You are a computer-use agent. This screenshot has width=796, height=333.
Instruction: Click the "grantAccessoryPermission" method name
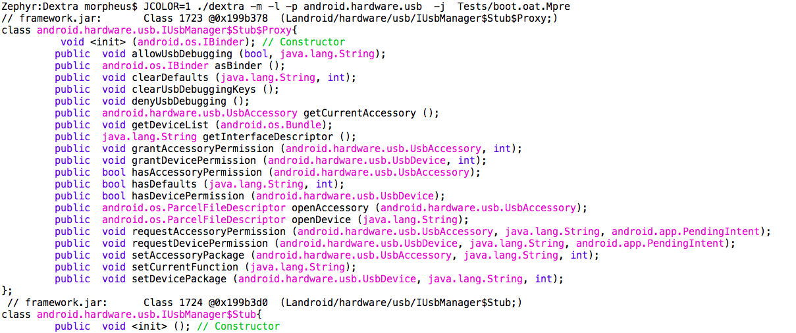tap(203, 149)
